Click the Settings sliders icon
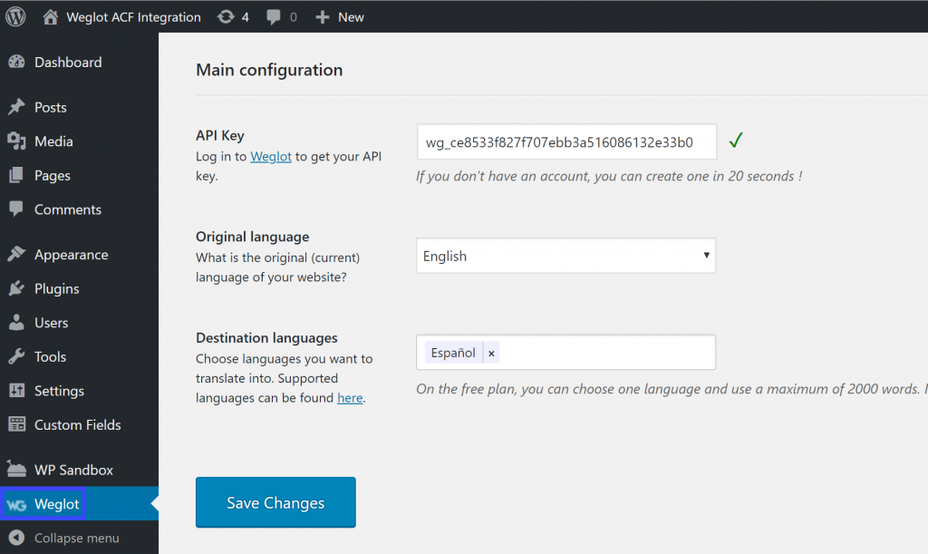The height and width of the screenshot is (554, 928). [x=16, y=391]
